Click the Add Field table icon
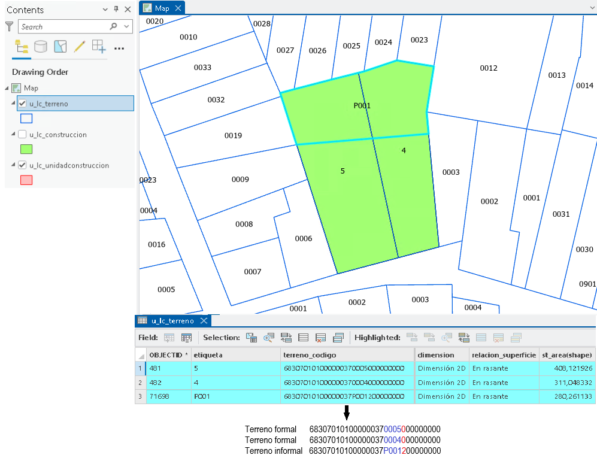597x461 pixels. pyautogui.click(x=169, y=338)
